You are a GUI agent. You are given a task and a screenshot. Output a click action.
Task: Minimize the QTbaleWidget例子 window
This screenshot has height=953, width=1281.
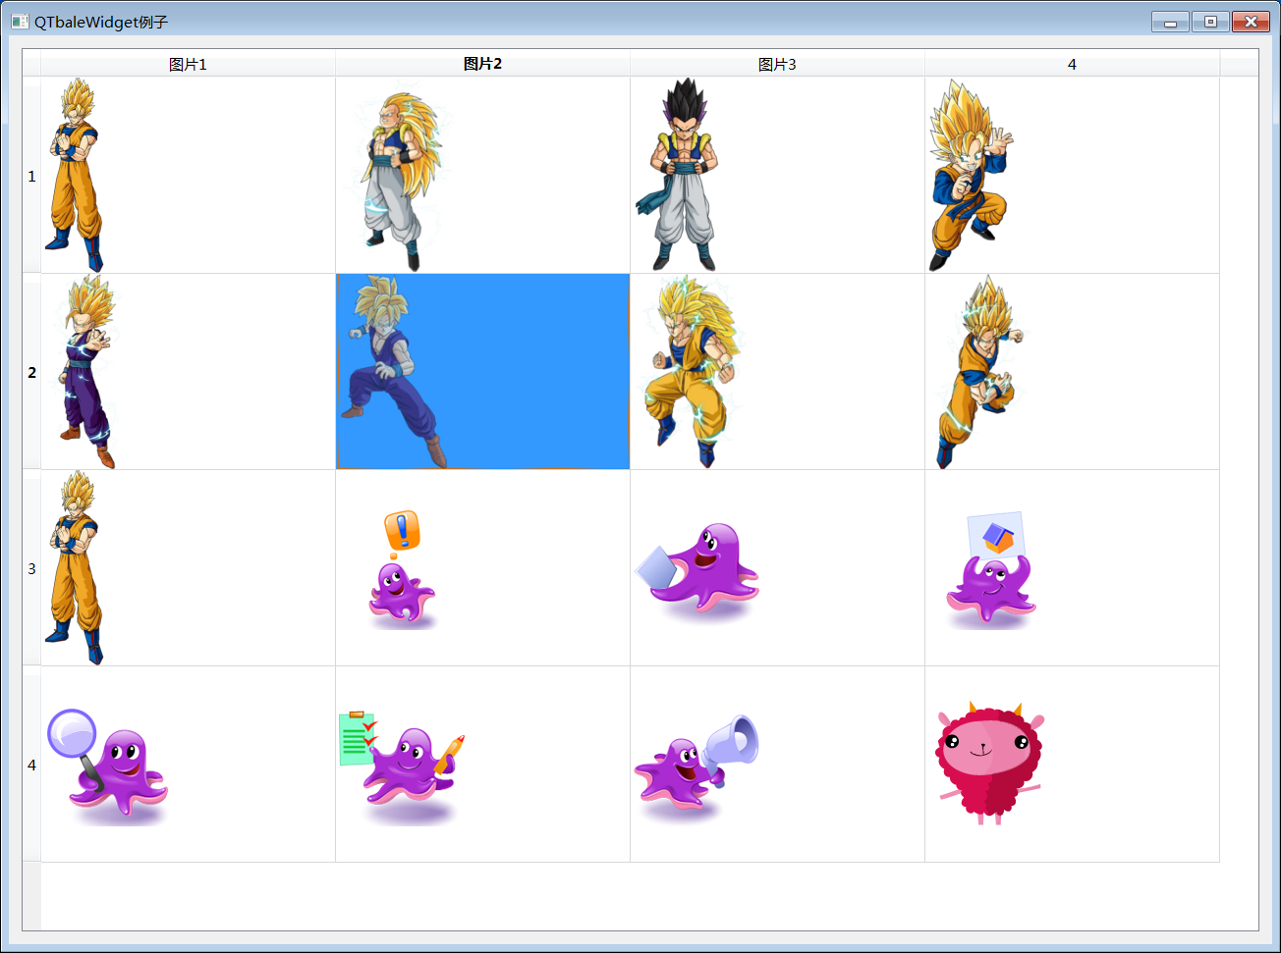1170,22
